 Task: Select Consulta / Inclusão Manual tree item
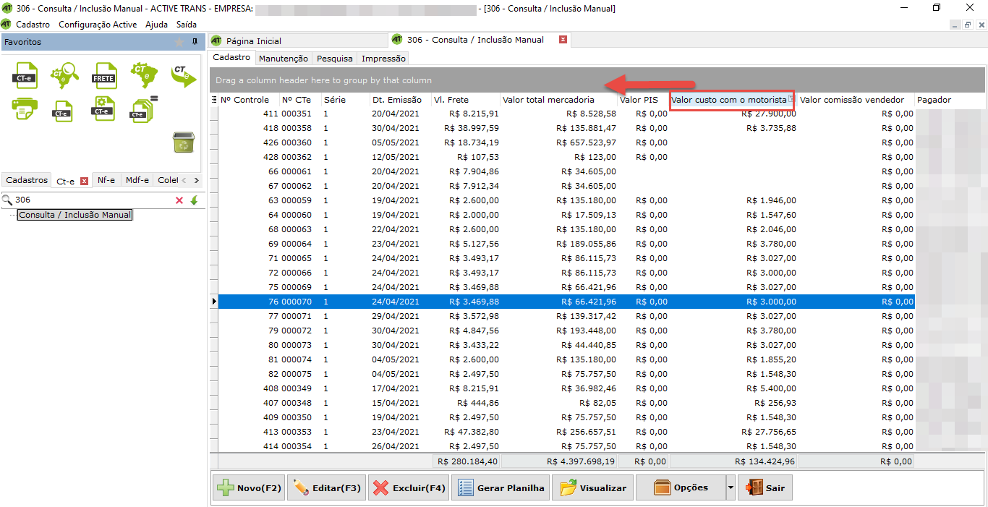coord(75,215)
